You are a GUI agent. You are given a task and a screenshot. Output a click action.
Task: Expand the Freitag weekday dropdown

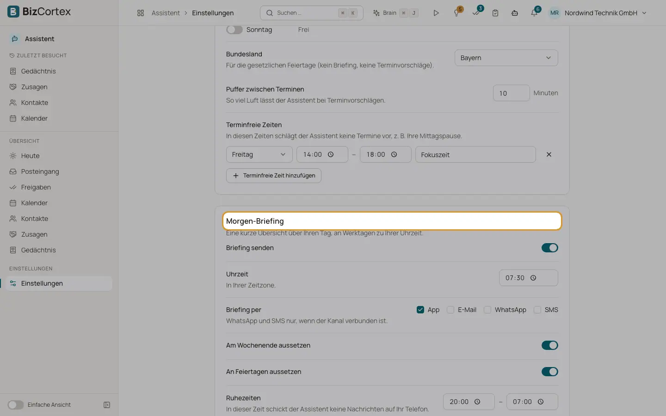coord(259,154)
